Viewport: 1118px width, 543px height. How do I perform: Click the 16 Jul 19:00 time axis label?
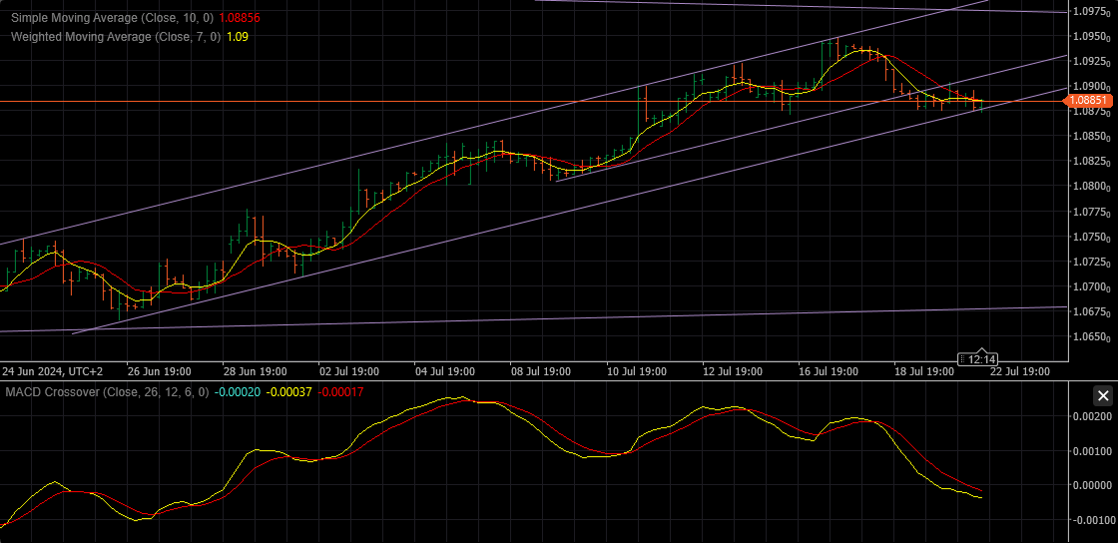coord(828,372)
